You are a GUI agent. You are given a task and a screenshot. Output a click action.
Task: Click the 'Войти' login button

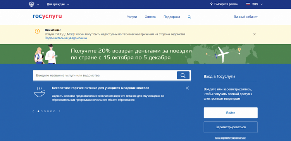[x=231, y=113]
